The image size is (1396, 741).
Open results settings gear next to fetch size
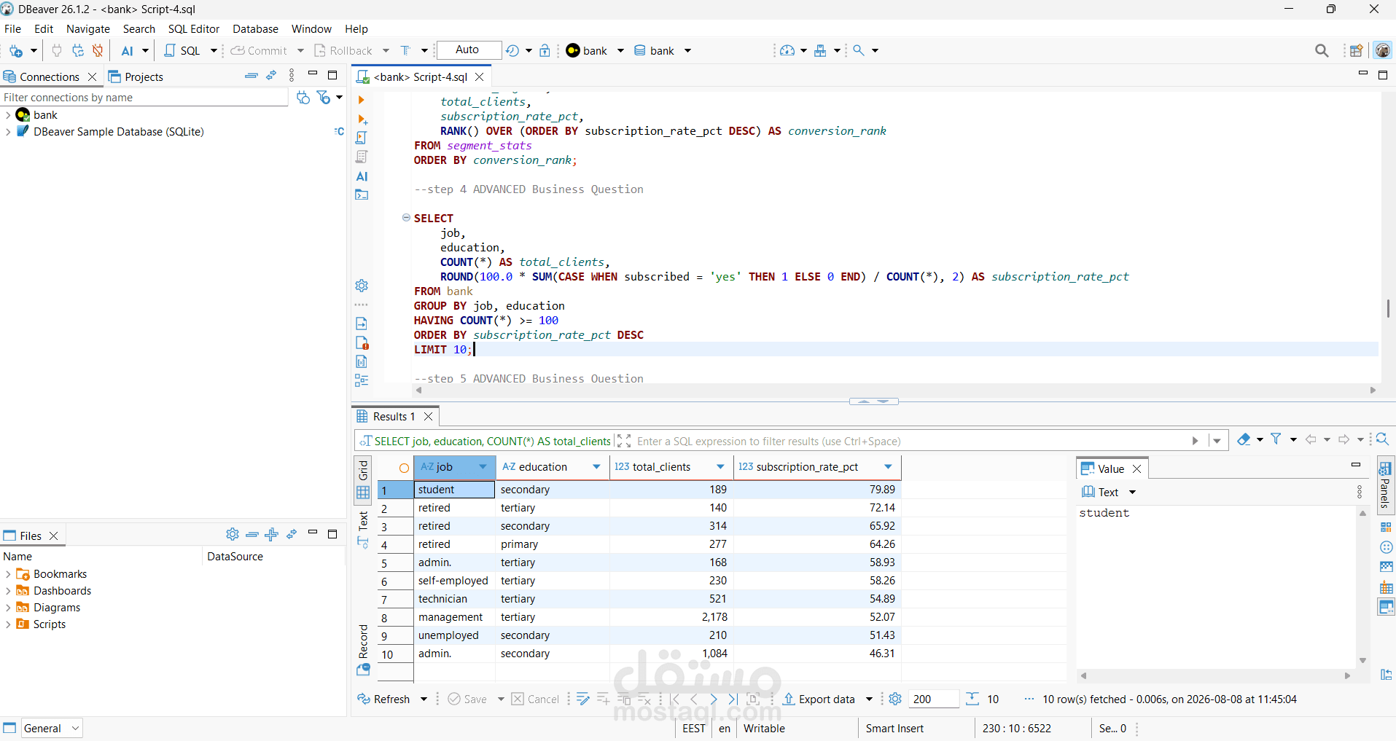click(x=895, y=699)
